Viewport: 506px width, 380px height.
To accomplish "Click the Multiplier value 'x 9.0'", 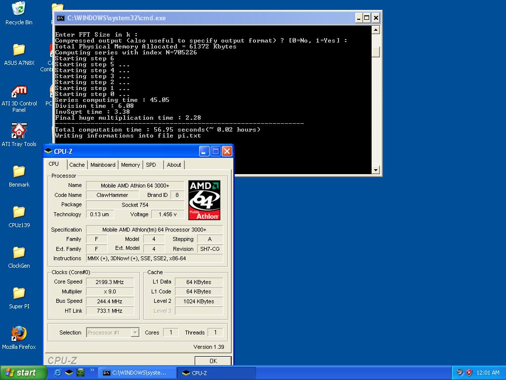I will point(110,291).
